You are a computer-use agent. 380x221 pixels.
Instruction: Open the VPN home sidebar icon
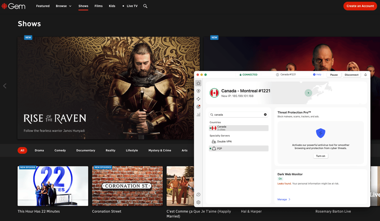point(198,83)
